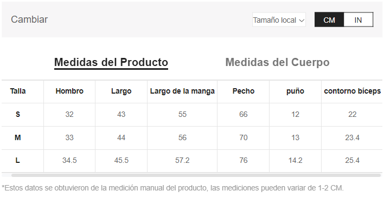Click the Talla column header
The image size is (384, 204).
coord(18,91)
